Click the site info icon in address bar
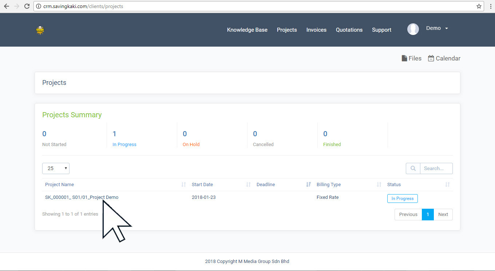 tap(38, 6)
